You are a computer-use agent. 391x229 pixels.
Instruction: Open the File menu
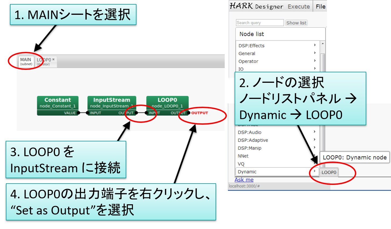(x=320, y=6)
